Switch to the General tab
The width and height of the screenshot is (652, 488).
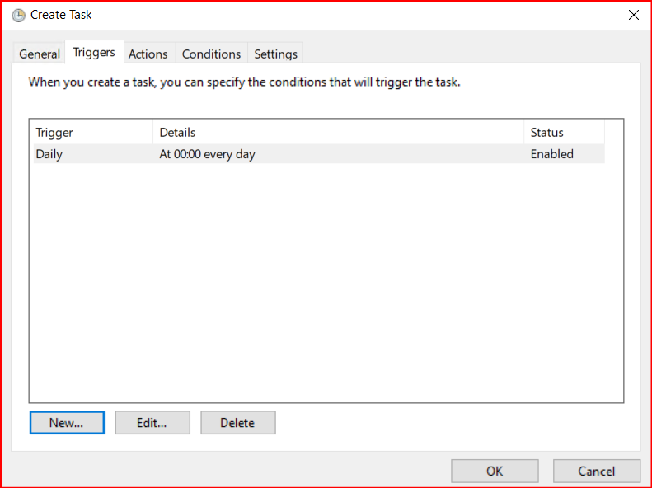pyautogui.click(x=40, y=54)
